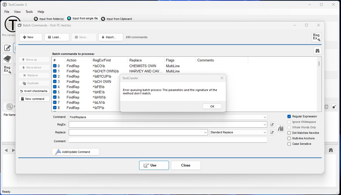Click the binoculars search icon above list
This screenshot has width=341, height=195.
[317, 51]
